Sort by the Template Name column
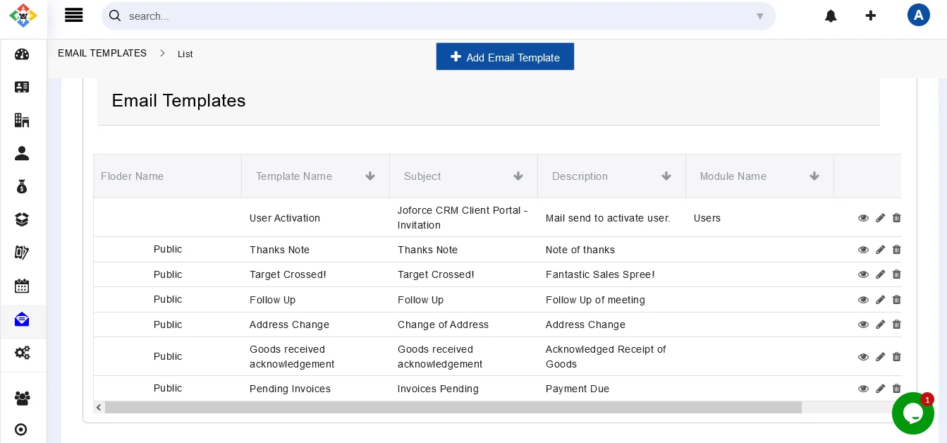The height and width of the screenshot is (443, 947). click(x=370, y=176)
